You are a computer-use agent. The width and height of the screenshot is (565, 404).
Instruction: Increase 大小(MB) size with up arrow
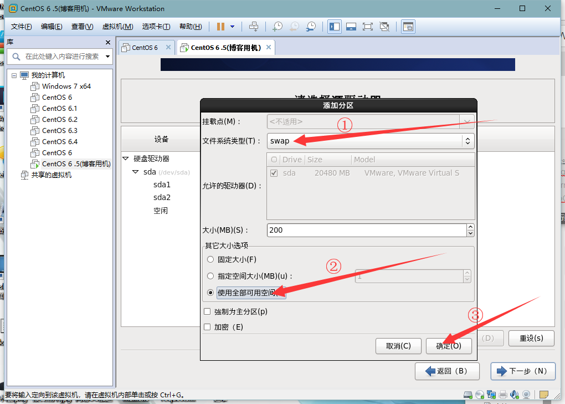(x=470, y=227)
